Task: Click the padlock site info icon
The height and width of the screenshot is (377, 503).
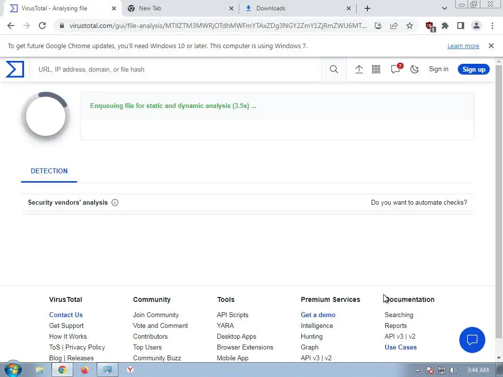Action: click(x=62, y=26)
